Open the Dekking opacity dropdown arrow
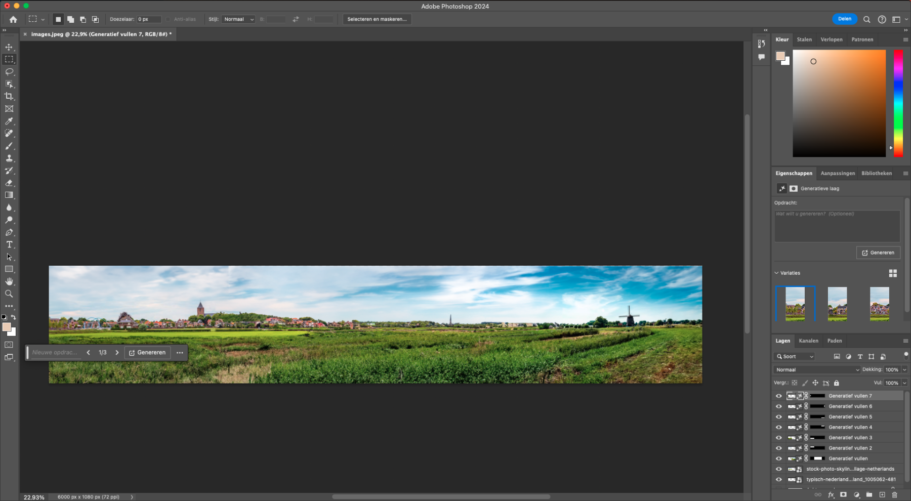 click(904, 369)
